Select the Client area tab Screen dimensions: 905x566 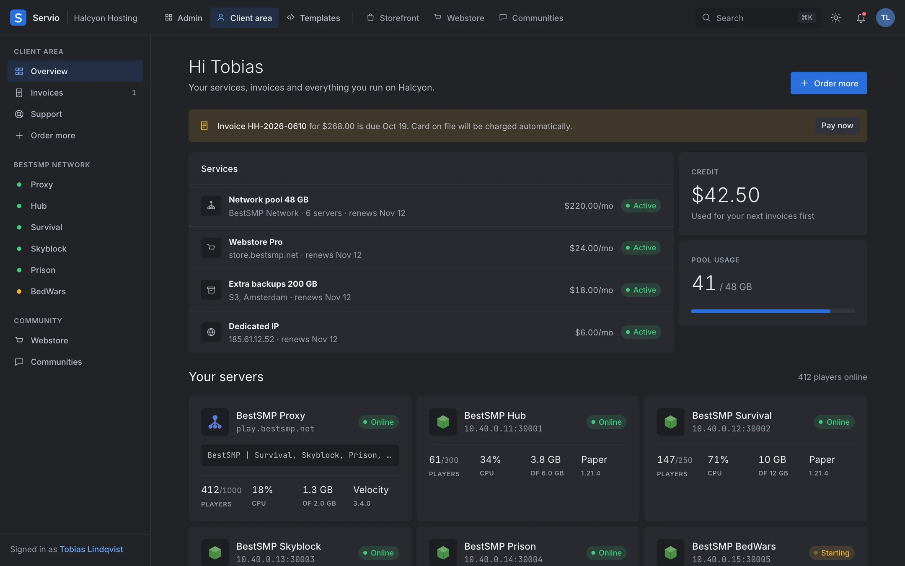[x=244, y=18]
